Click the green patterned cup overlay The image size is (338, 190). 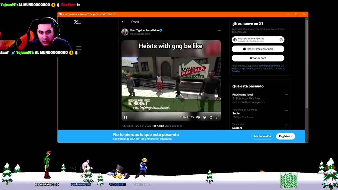pyautogui.click(x=289, y=180)
